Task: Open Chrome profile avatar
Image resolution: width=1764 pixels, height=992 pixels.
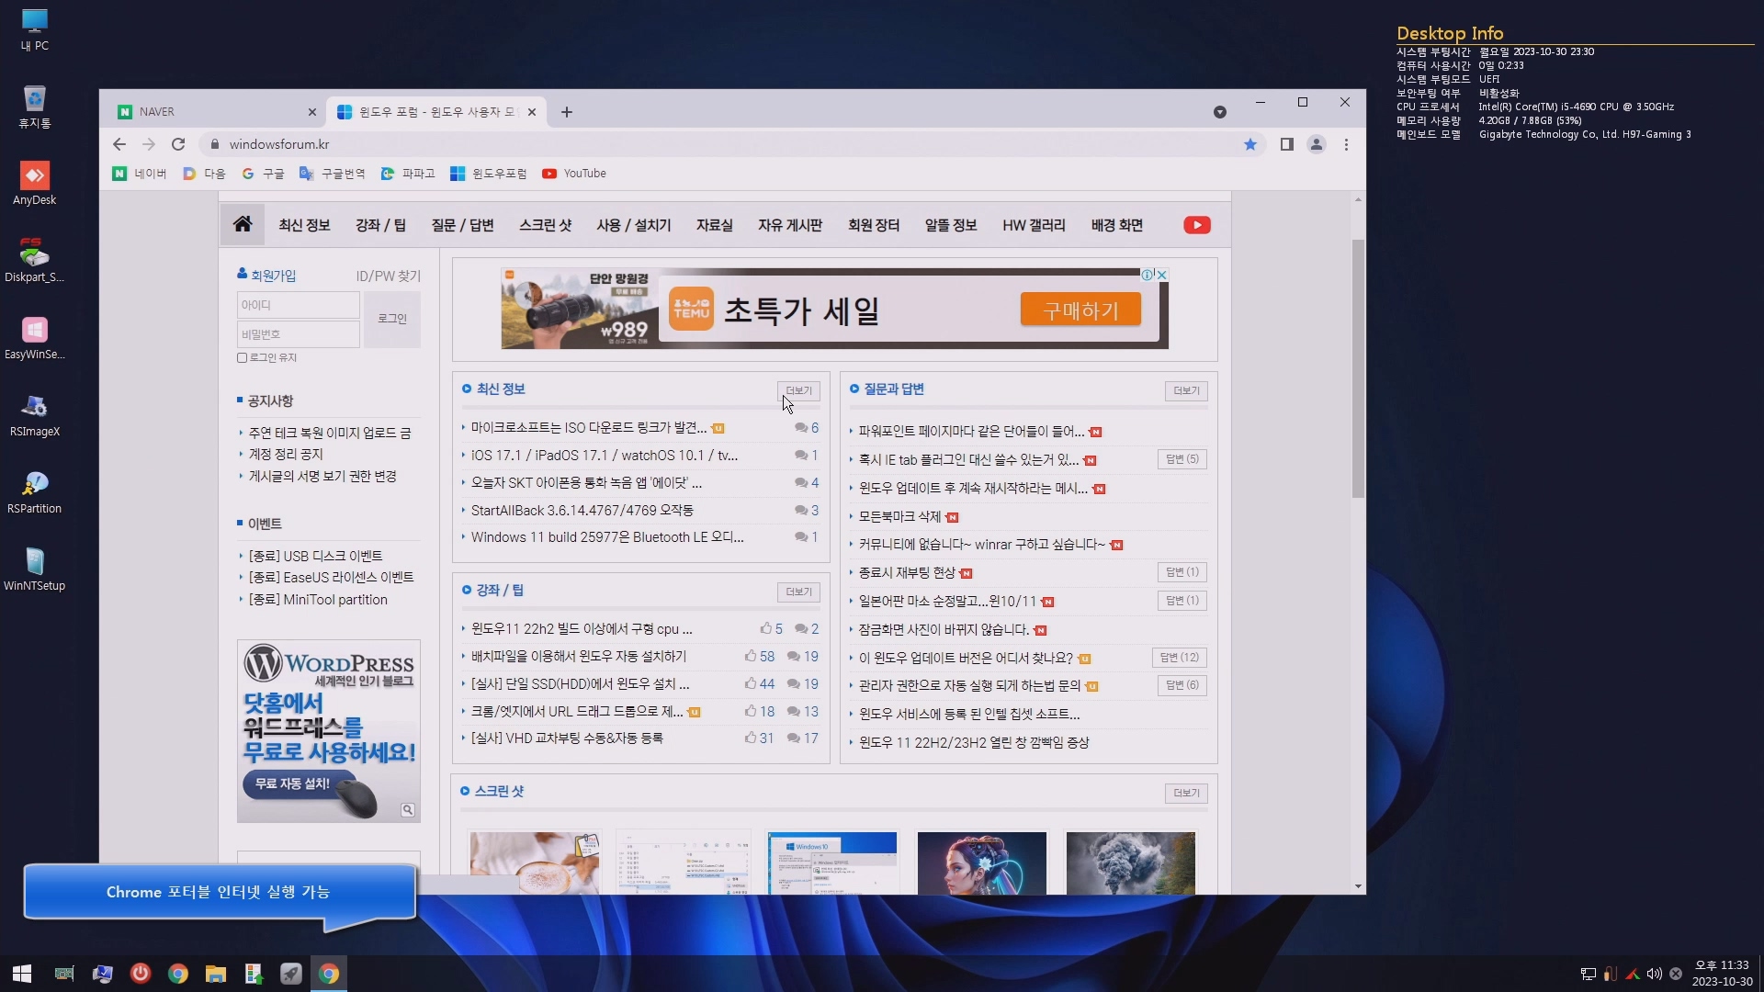Action: 1317,144
